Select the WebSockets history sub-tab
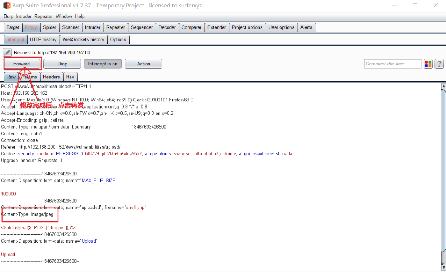The height and width of the screenshot is (272, 446). pyautogui.click(x=83, y=39)
